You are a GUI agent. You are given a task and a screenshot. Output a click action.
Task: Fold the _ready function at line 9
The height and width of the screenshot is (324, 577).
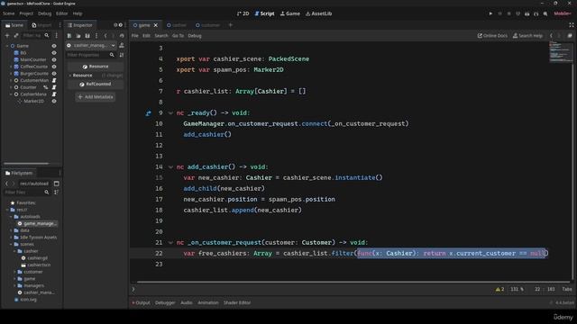(x=170, y=113)
